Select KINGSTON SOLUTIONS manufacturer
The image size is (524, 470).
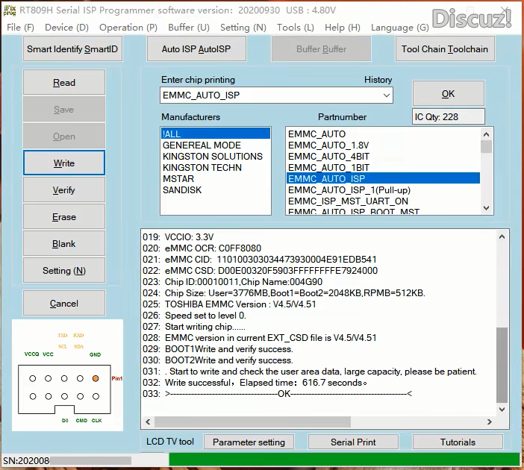coord(212,157)
